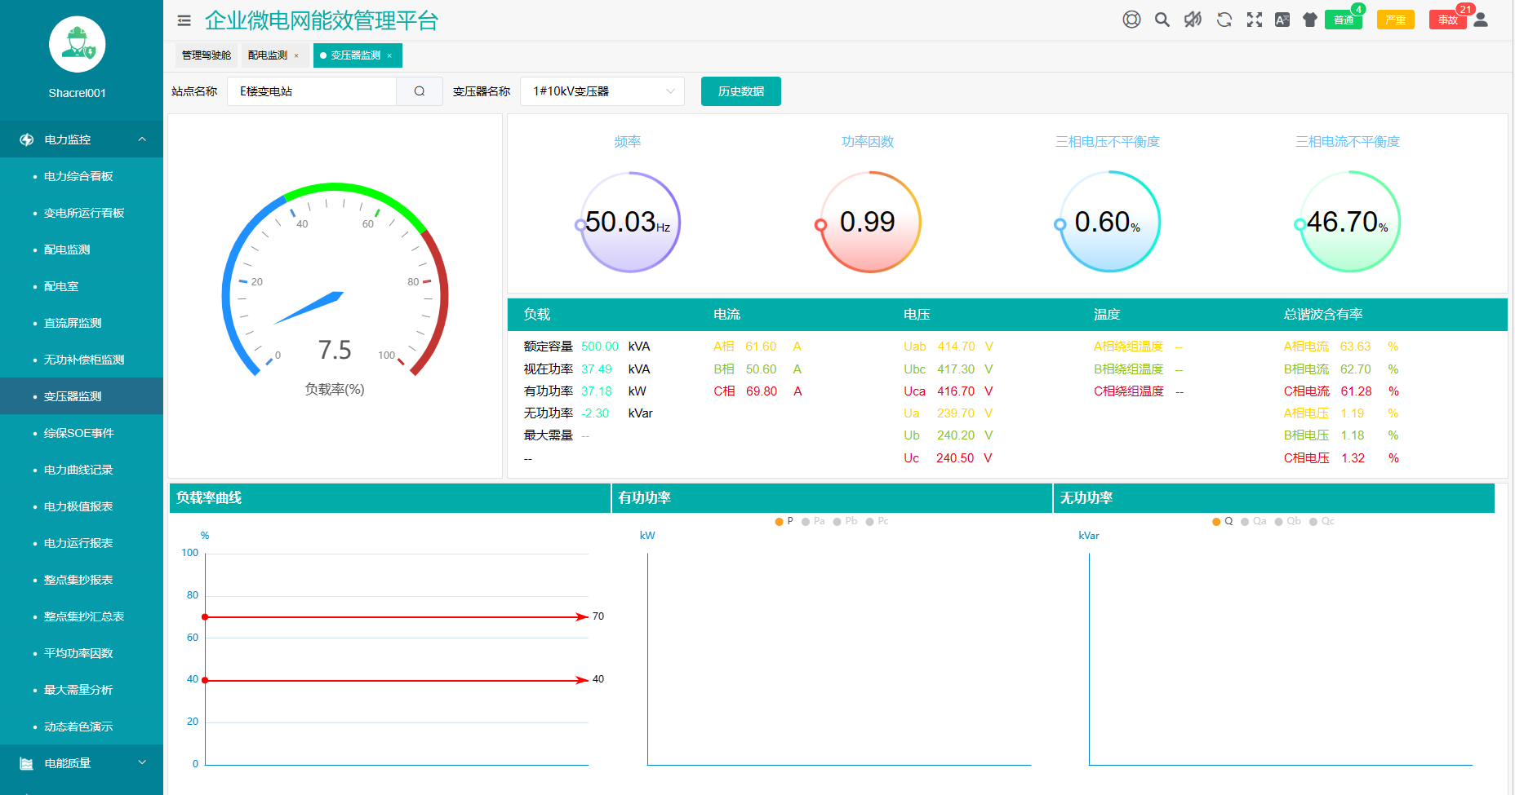Switch to the 管理驾驶舱 tab
The width and height of the screenshot is (1515, 795).
click(206, 55)
